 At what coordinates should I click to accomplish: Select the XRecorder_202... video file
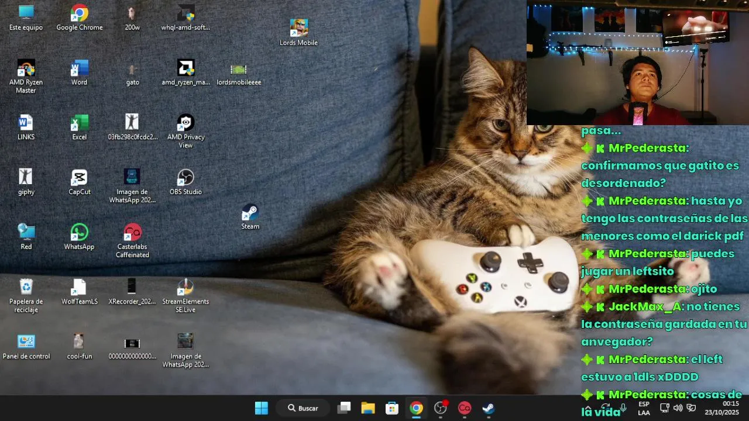click(132, 292)
